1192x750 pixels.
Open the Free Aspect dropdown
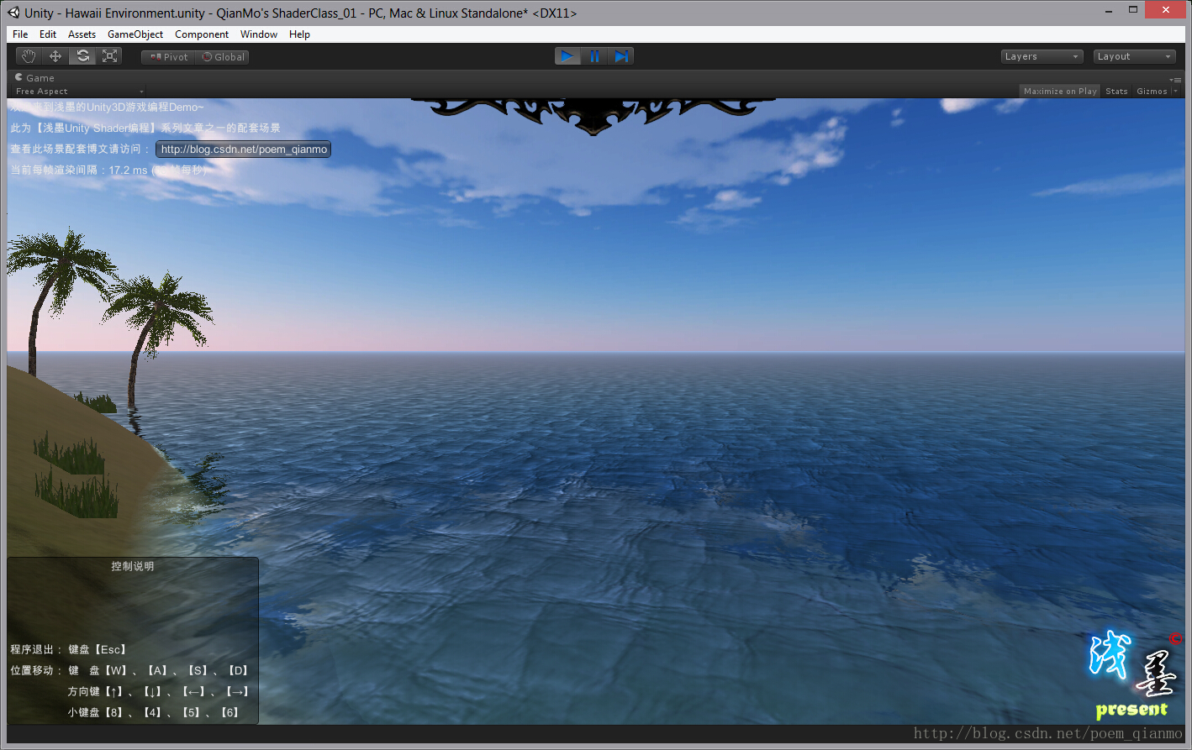coord(79,91)
